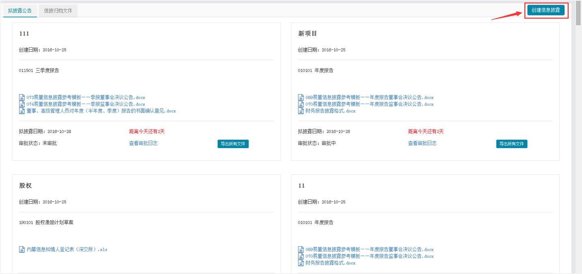View 查看审批日志 in card 111

coord(143,143)
